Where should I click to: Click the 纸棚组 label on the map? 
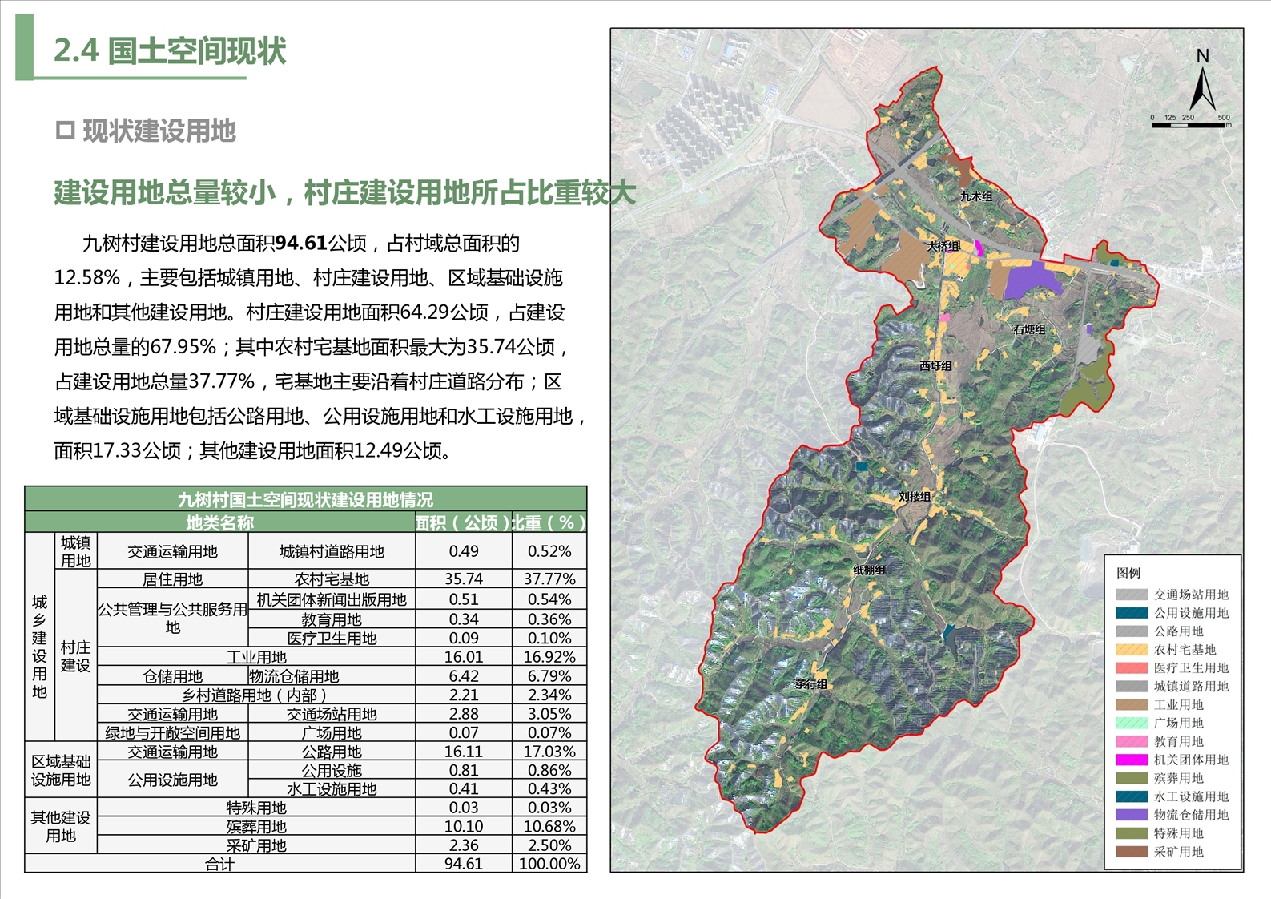(x=870, y=570)
